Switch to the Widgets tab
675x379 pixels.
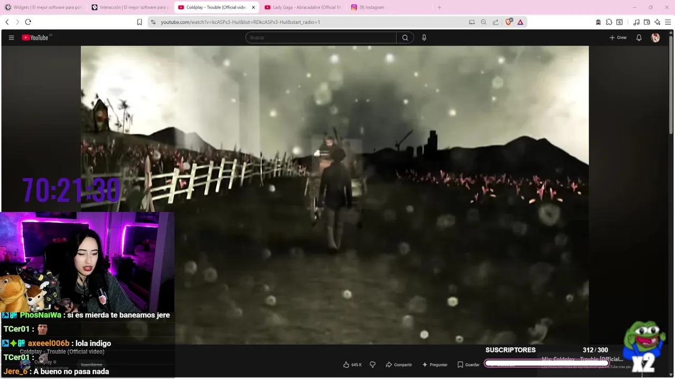point(43,7)
